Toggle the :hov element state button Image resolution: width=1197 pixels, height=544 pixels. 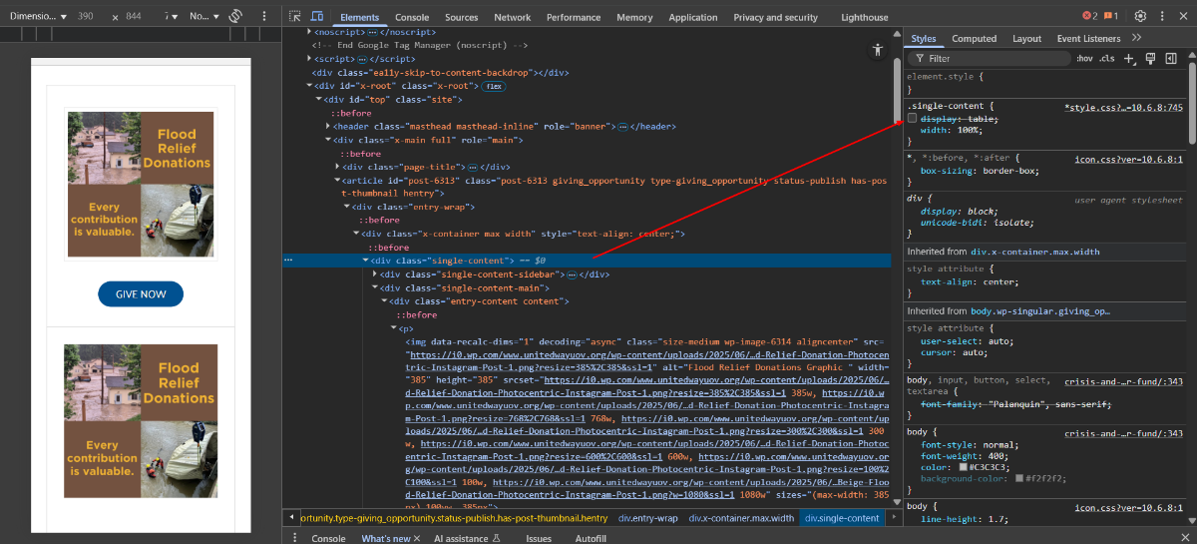tap(1084, 59)
